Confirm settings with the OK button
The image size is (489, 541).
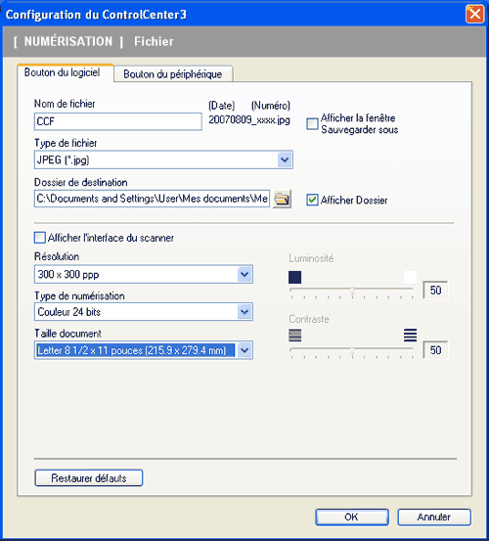click(x=352, y=518)
